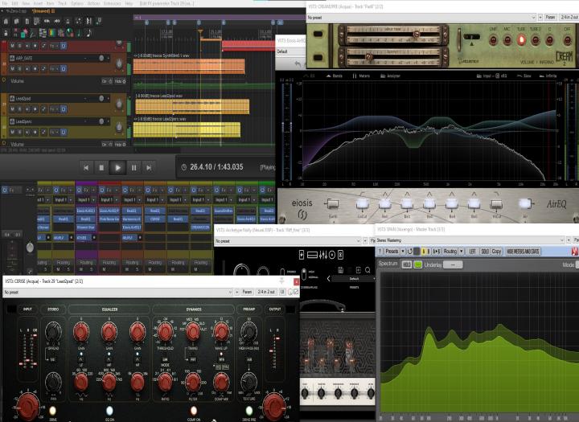Viewport: 579px width, 422px height.
Task: Select the Earth band in AirEQ
Action: [332, 204]
